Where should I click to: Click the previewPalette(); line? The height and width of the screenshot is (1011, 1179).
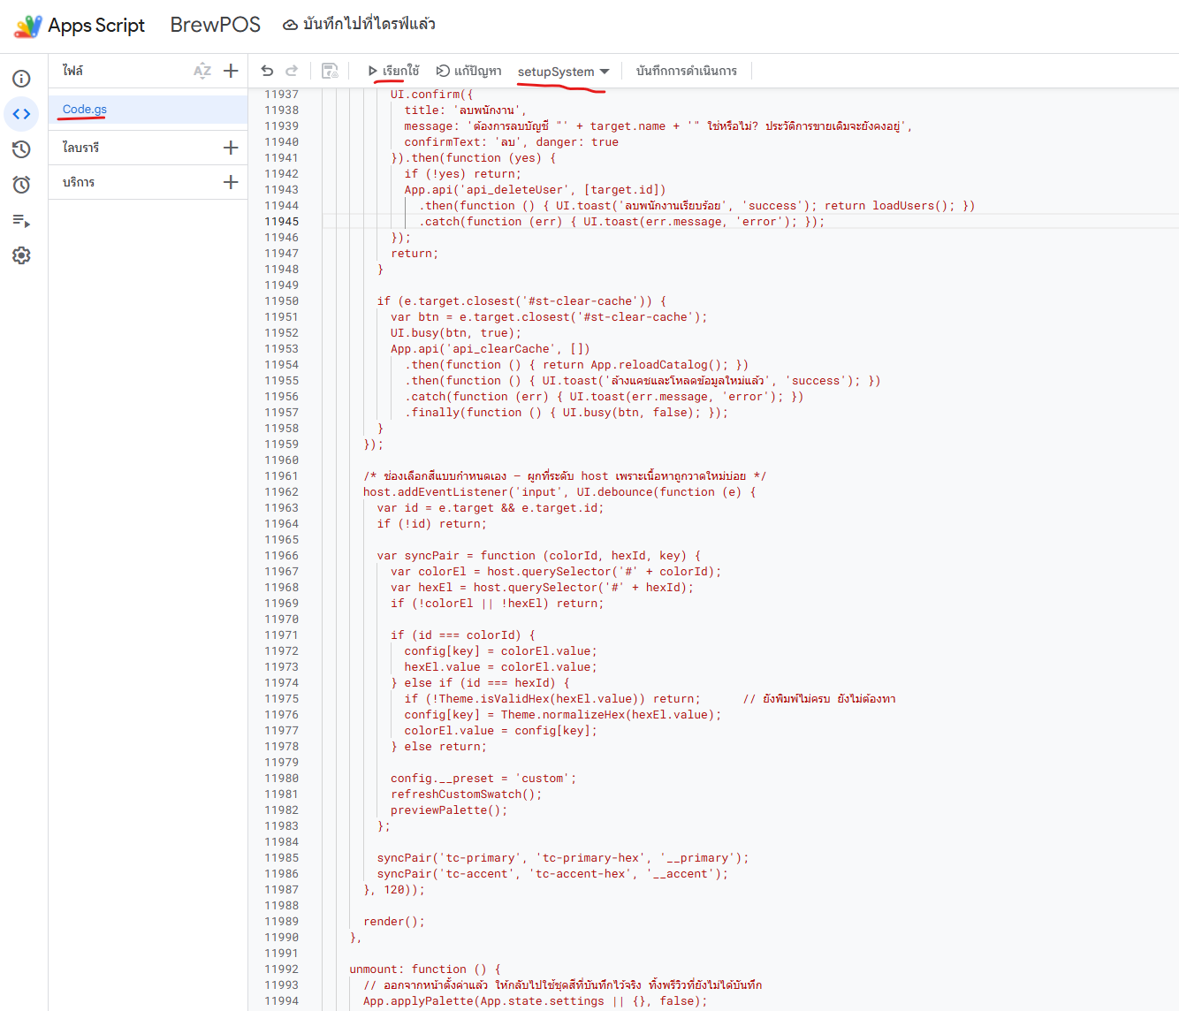coord(449,810)
